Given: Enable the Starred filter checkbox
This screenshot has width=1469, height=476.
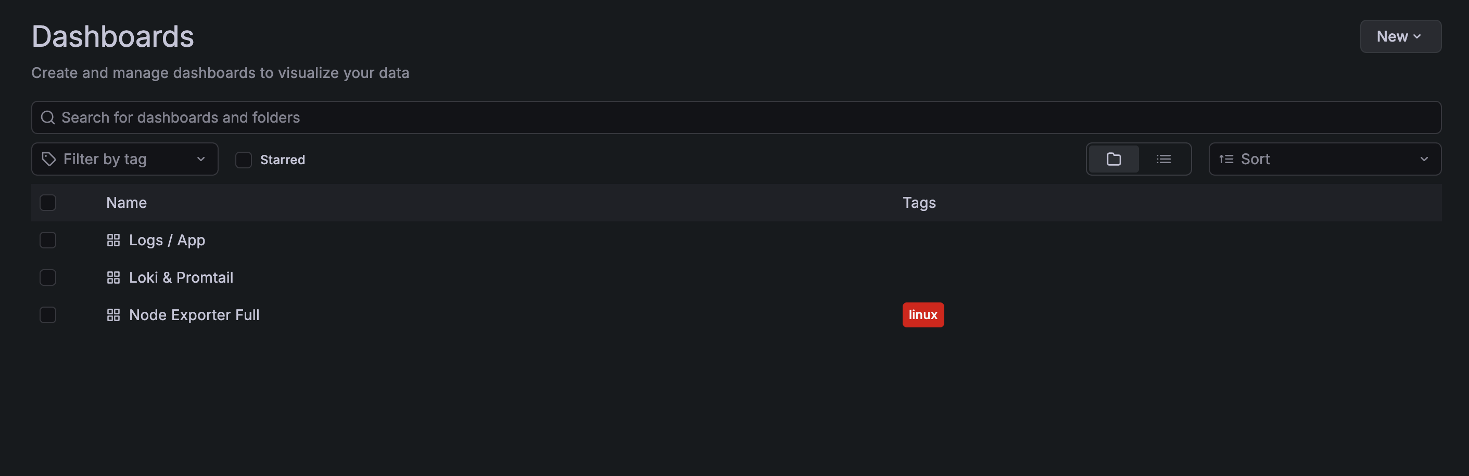Looking at the screenshot, I should 244,160.
